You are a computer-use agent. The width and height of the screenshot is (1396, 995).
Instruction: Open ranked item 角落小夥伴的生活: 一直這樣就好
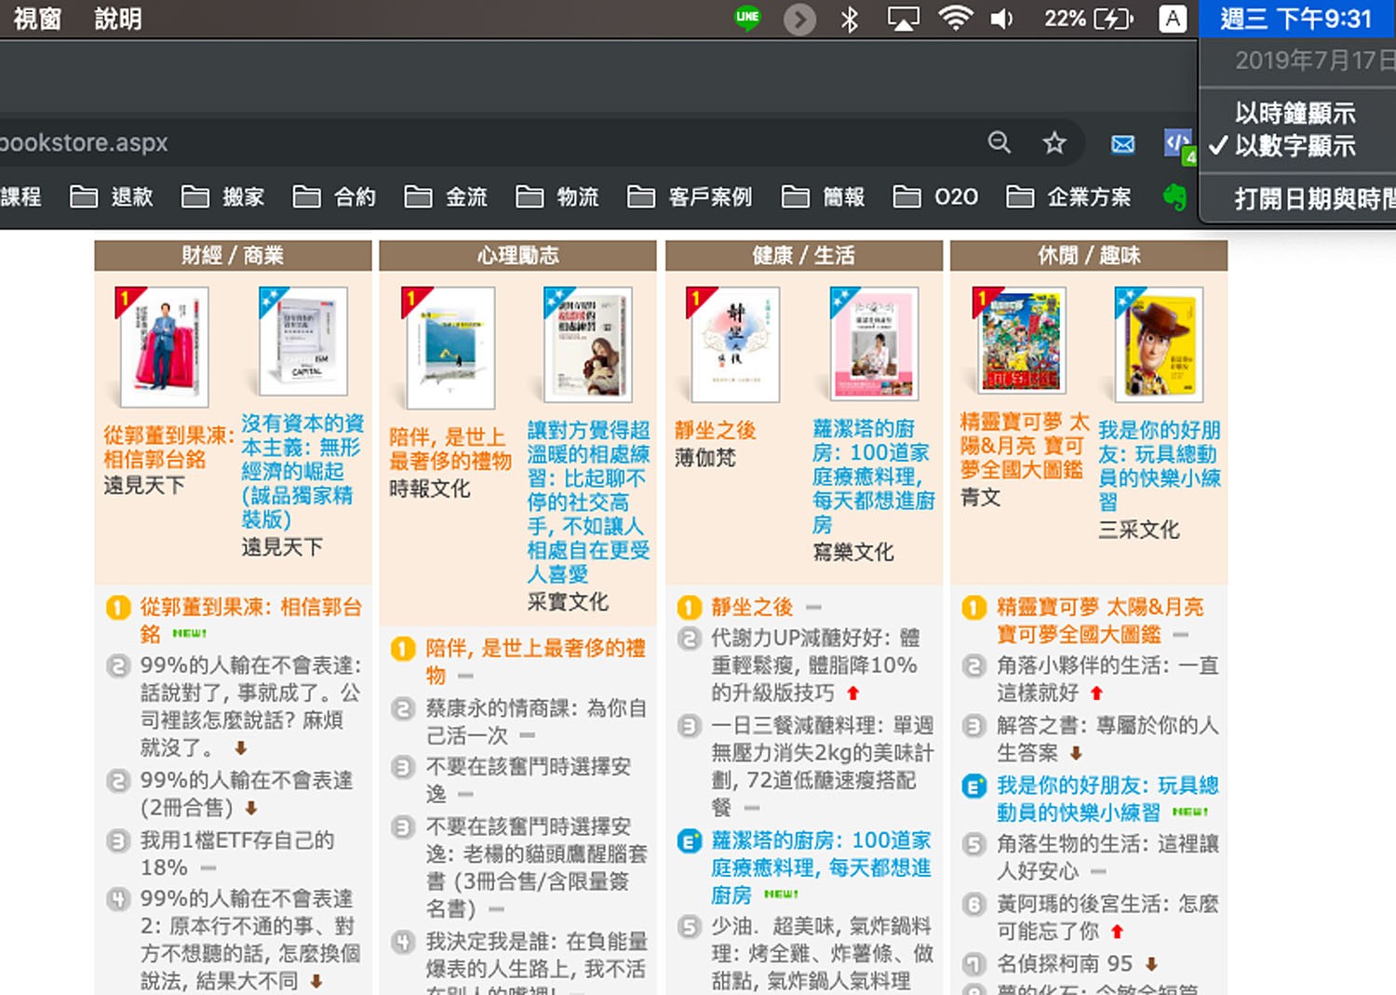[x=1107, y=679]
